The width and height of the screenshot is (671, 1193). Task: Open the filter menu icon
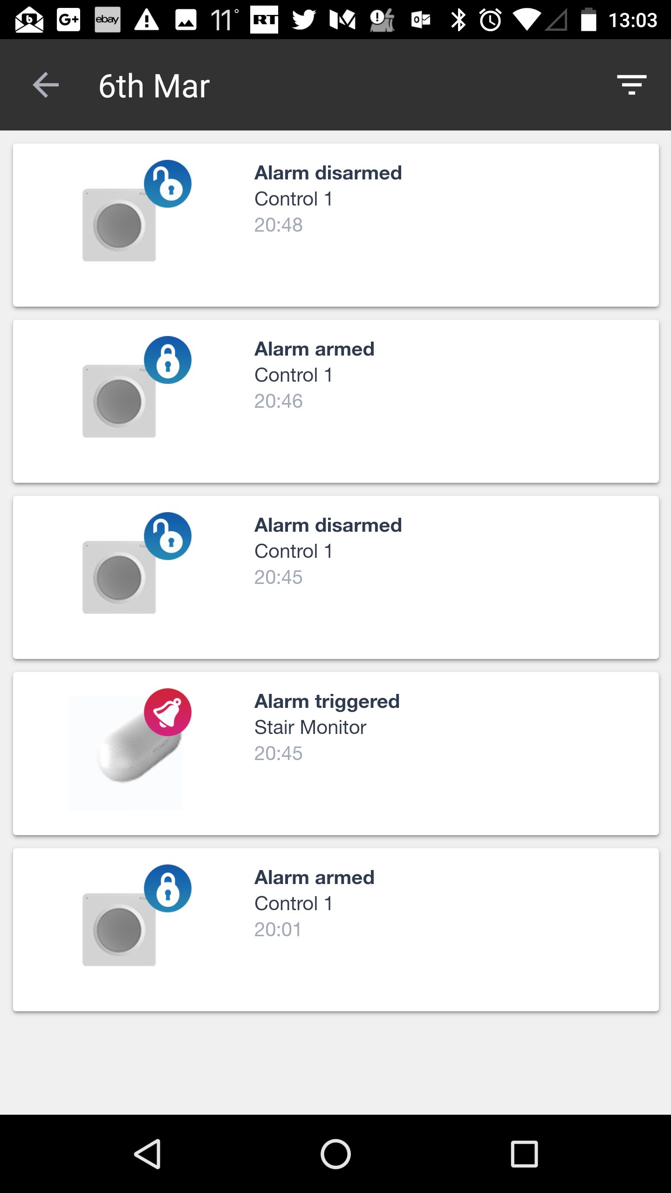pos(631,85)
